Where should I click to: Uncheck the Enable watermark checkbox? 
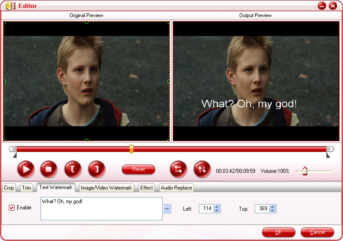[11, 208]
